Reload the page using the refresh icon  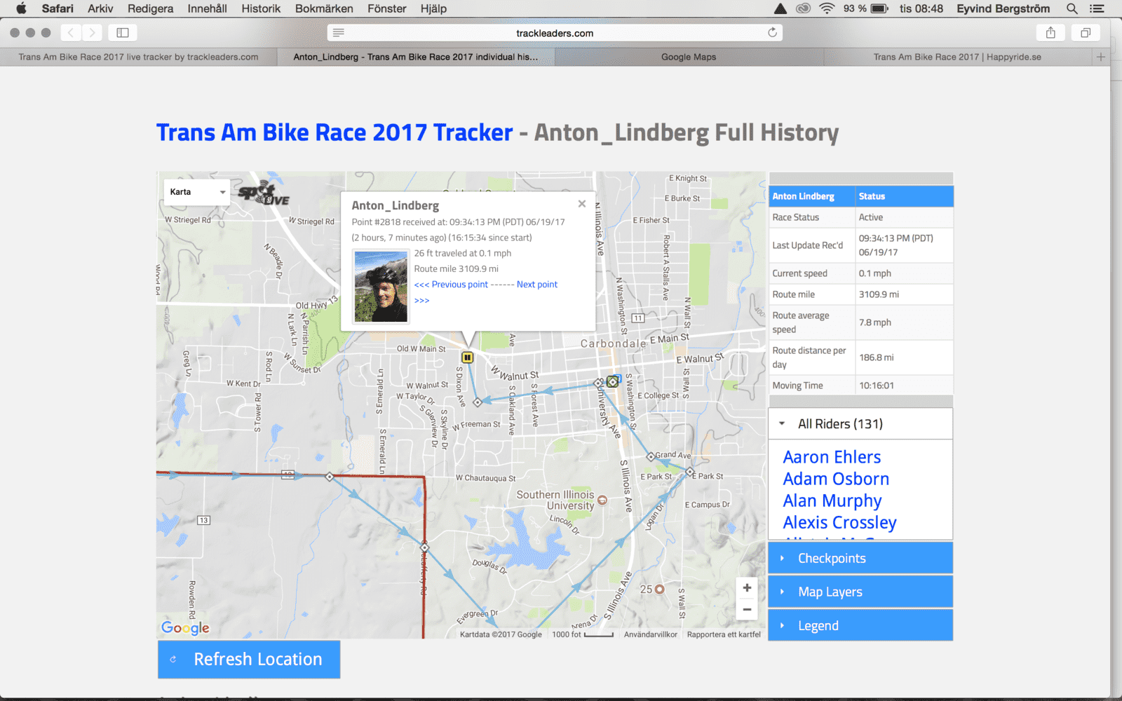[772, 32]
